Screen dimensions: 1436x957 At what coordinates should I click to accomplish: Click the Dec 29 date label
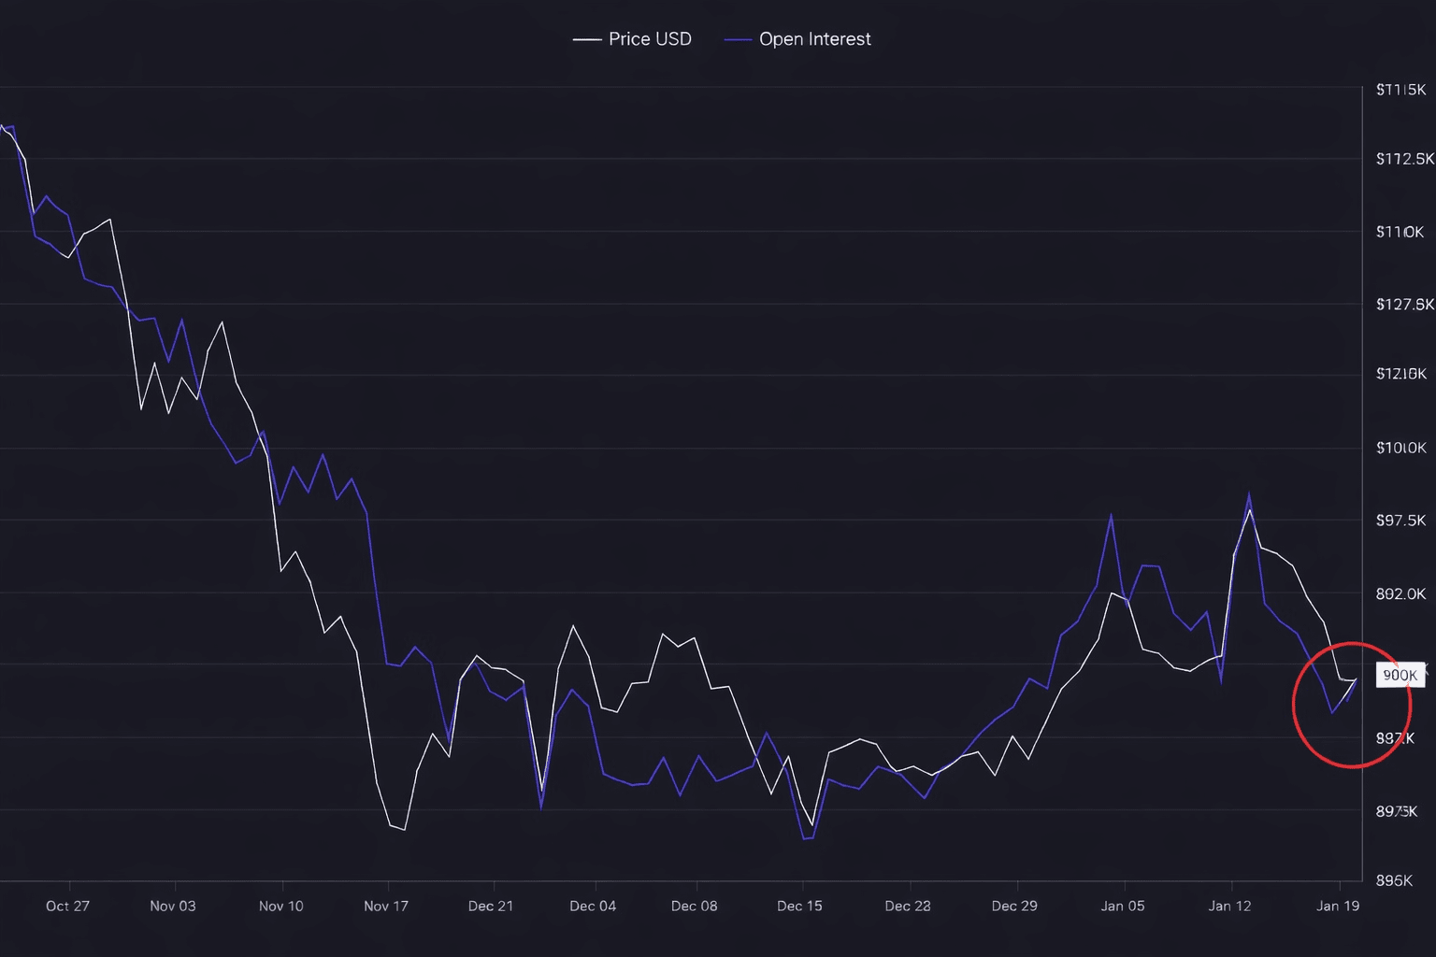point(1014,906)
